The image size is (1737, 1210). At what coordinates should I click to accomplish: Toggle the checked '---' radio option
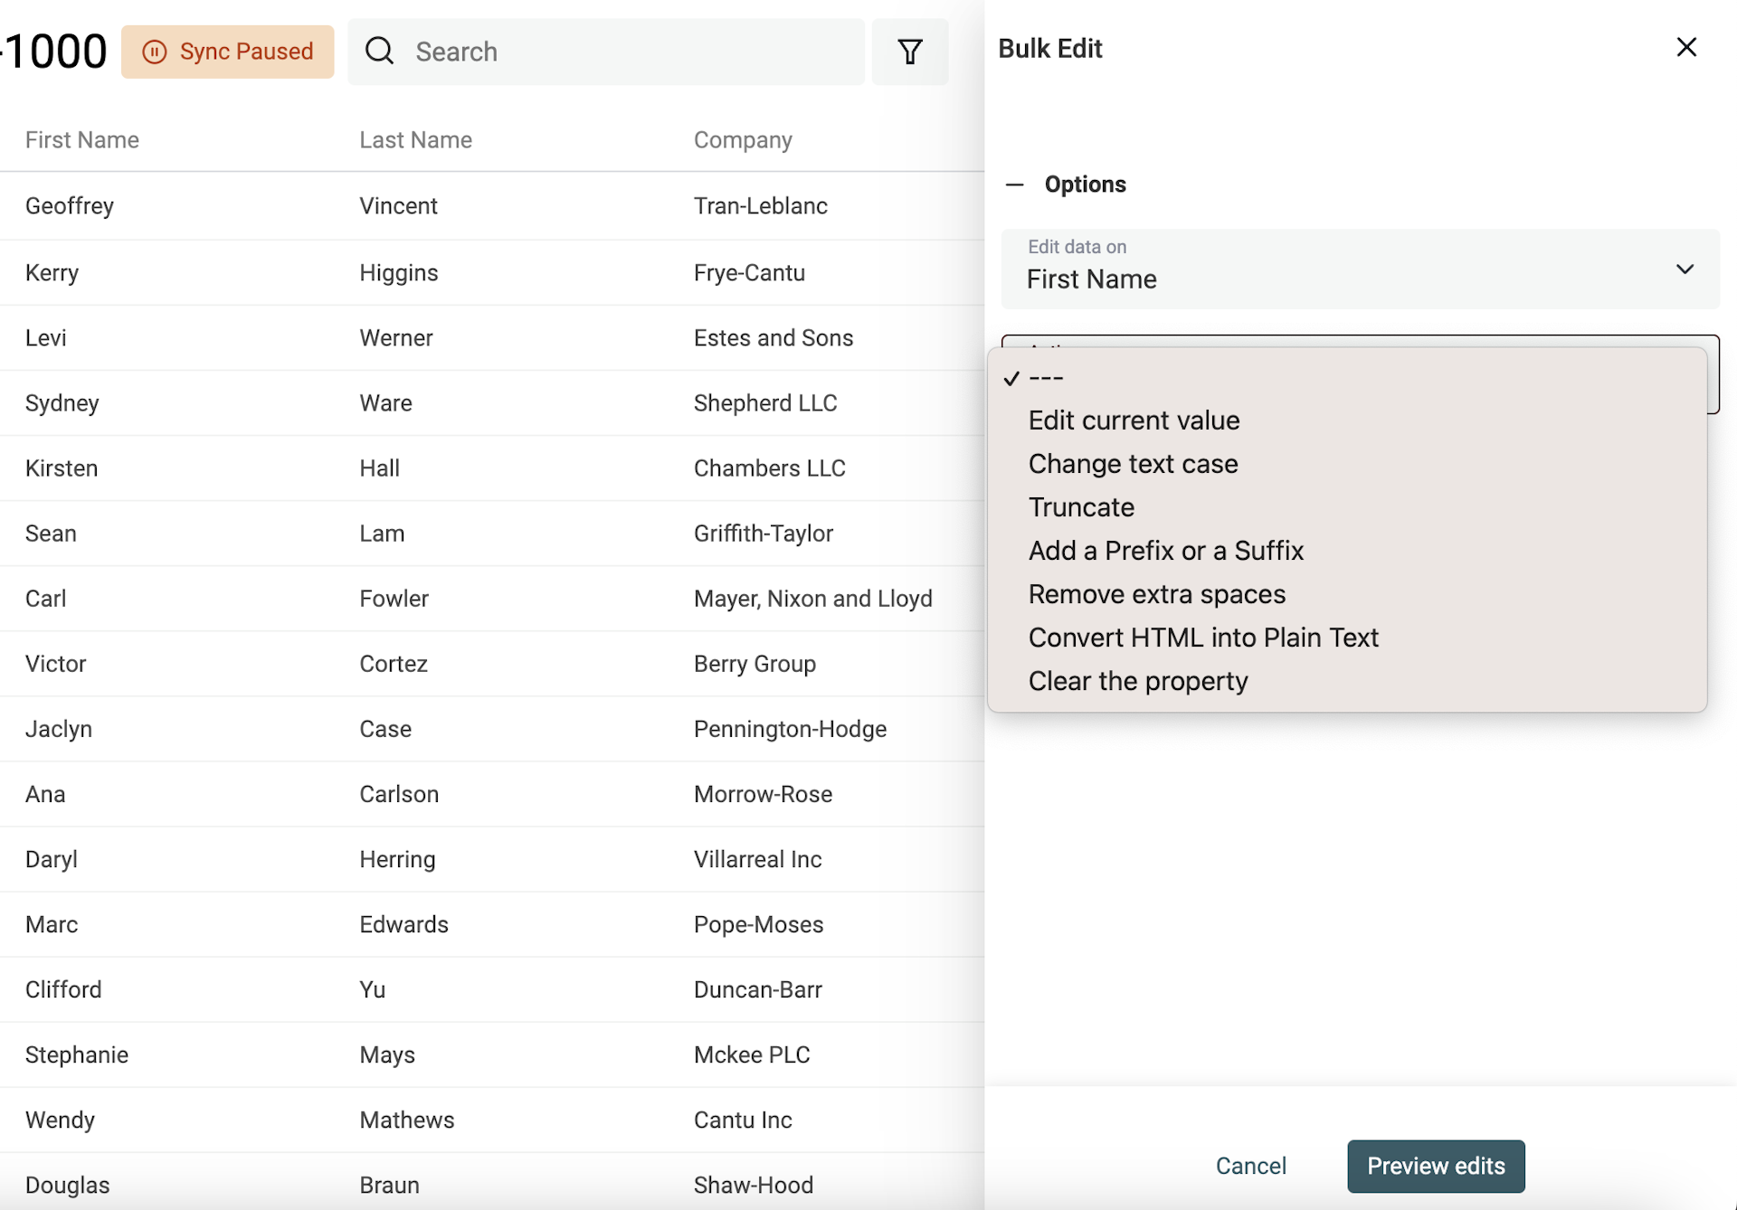(x=1044, y=376)
